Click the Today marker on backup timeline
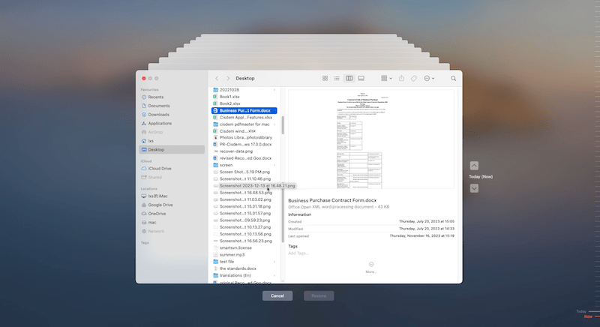This screenshot has height=327, width=600. pyautogui.click(x=580, y=311)
